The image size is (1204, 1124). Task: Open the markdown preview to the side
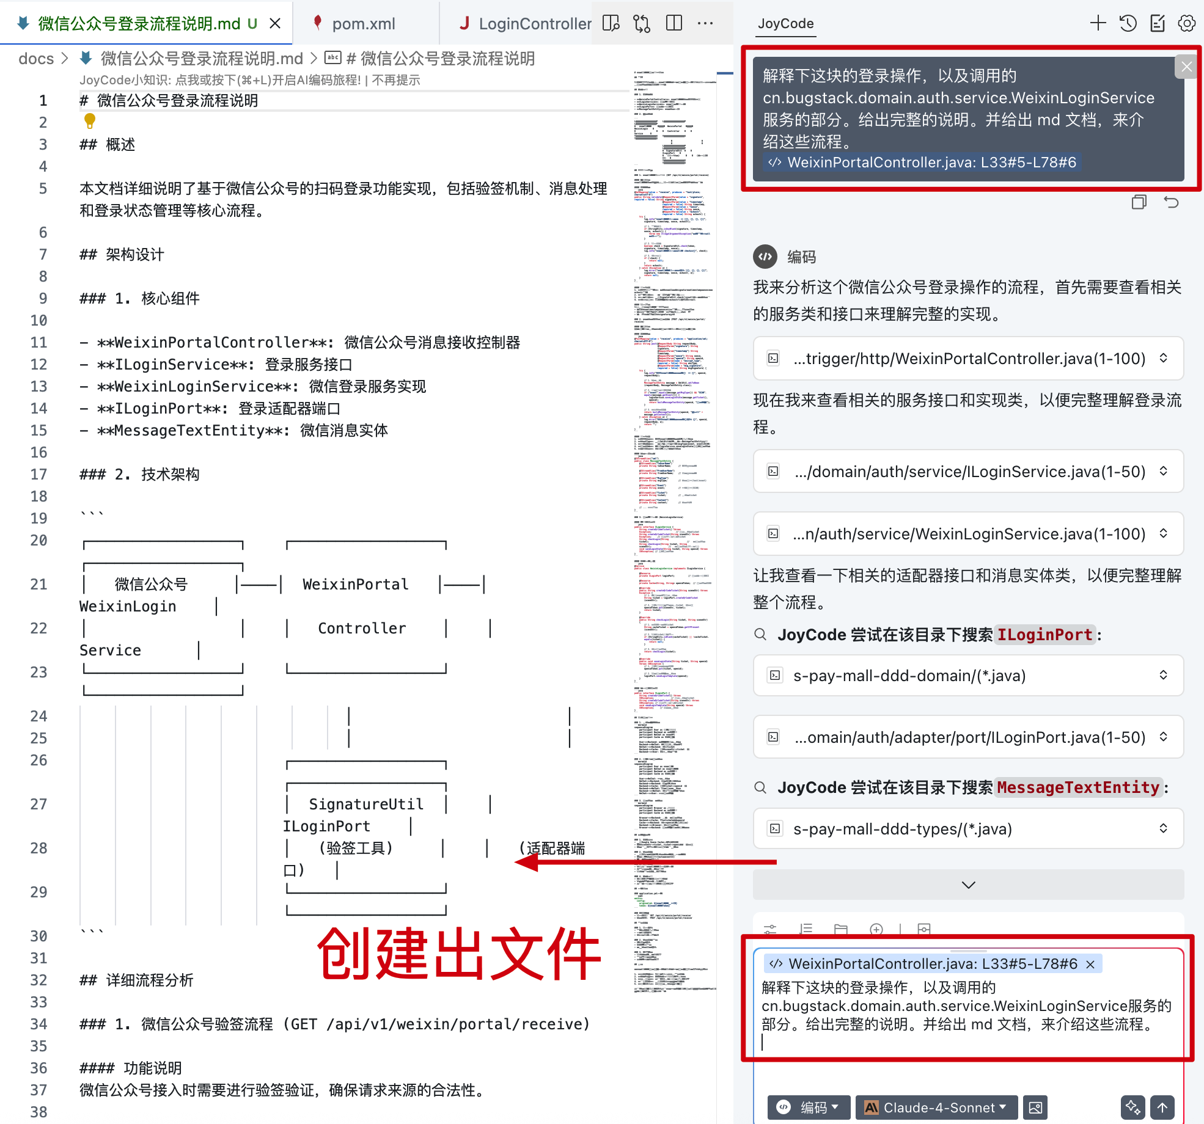(x=611, y=23)
